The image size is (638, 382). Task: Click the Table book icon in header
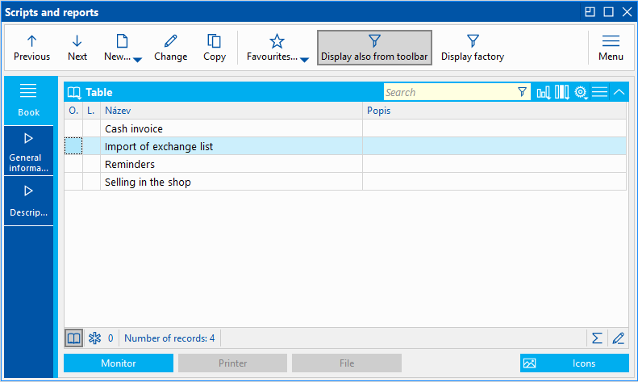coord(74,92)
